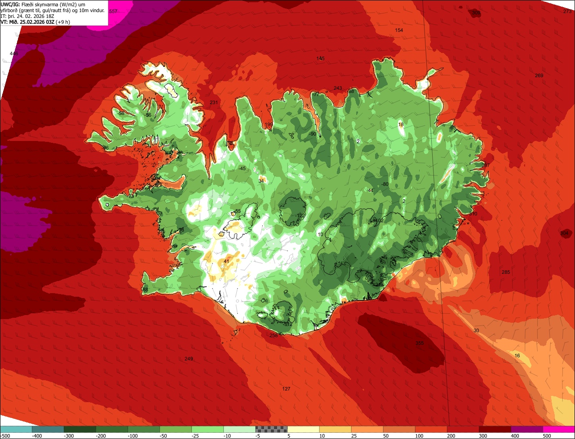Click the '267' value on the east coast
Screen dimensions: 575x439
[x=485, y=165]
